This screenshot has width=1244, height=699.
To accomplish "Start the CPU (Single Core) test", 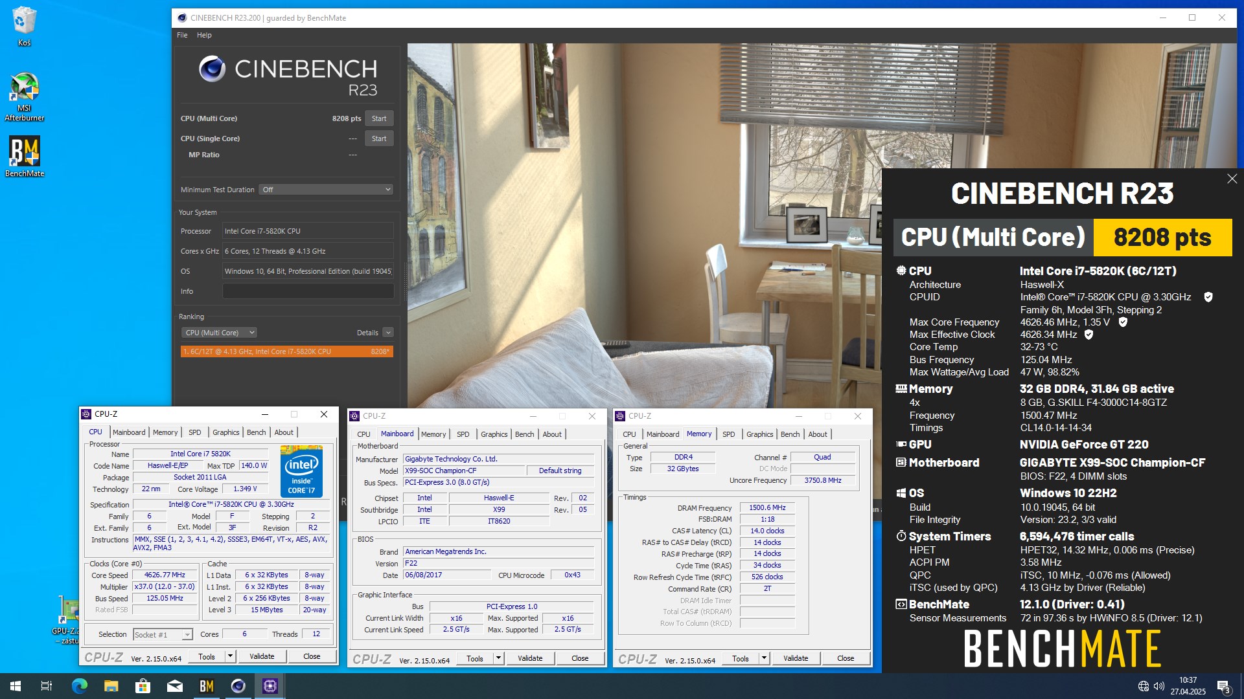I will [x=379, y=139].
